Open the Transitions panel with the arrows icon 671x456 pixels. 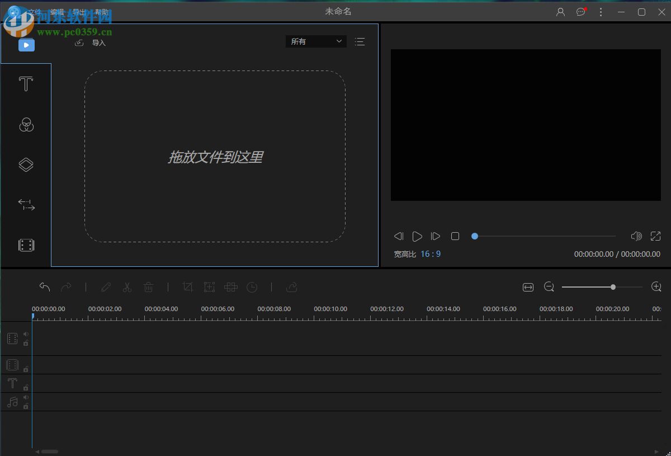26,205
